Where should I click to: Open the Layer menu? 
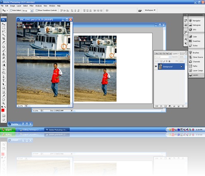(19, 6)
